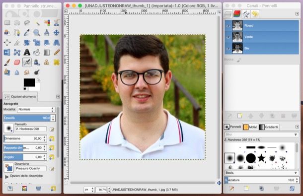Screen dimensions: 303x196
Task: Open the px unit selector in status bar
Action: pos(89,190)
